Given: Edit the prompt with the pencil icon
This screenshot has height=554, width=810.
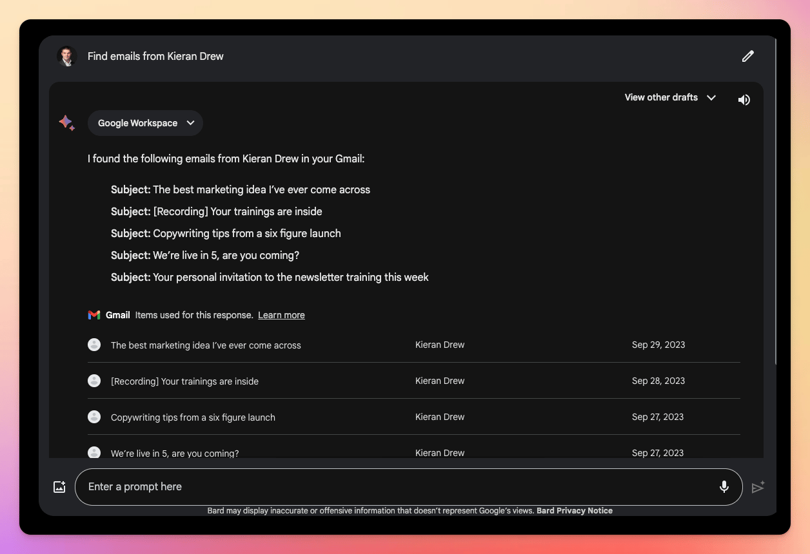Looking at the screenshot, I should coord(748,56).
